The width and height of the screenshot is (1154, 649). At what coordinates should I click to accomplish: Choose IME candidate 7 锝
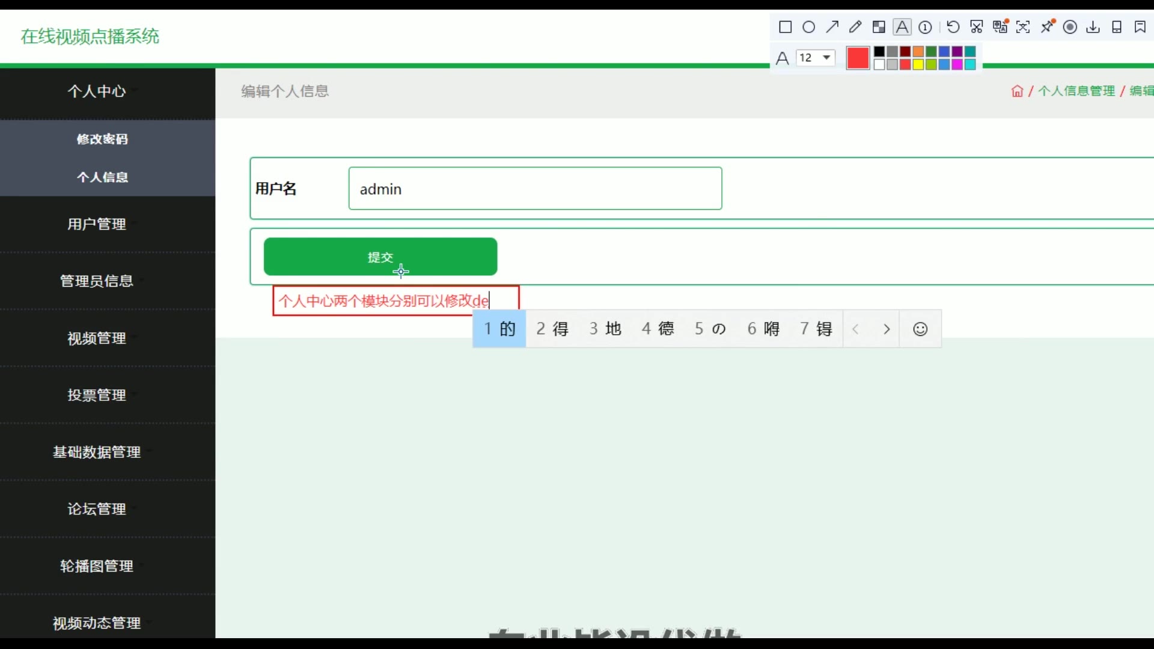816,329
